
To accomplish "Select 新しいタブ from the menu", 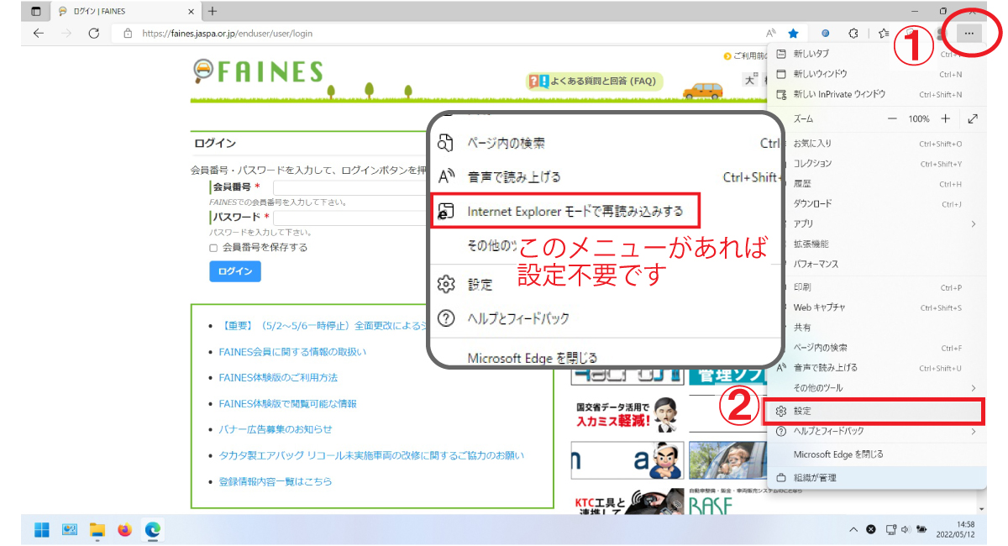I will (x=877, y=54).
